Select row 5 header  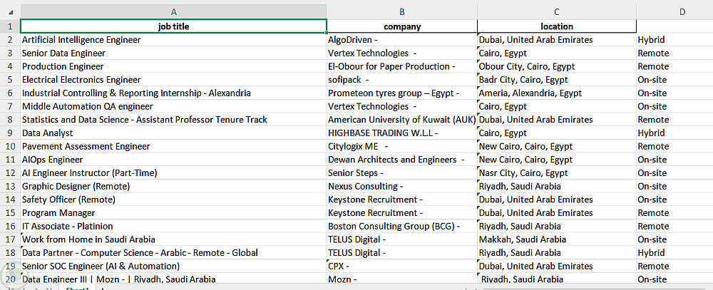[x=10, y=80]
